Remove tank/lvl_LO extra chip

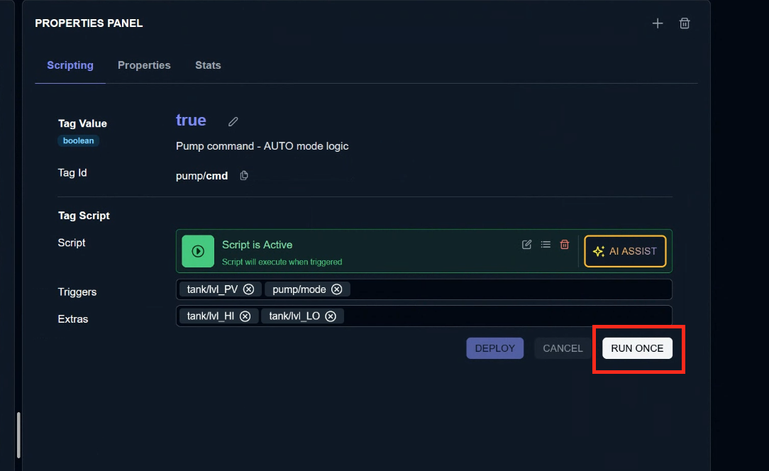331,316
